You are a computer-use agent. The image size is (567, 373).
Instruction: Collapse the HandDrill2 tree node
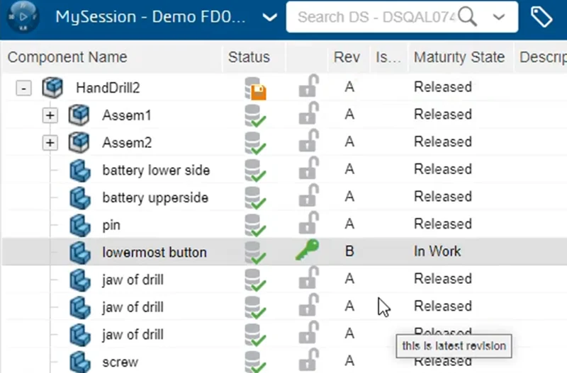[24, 88]
